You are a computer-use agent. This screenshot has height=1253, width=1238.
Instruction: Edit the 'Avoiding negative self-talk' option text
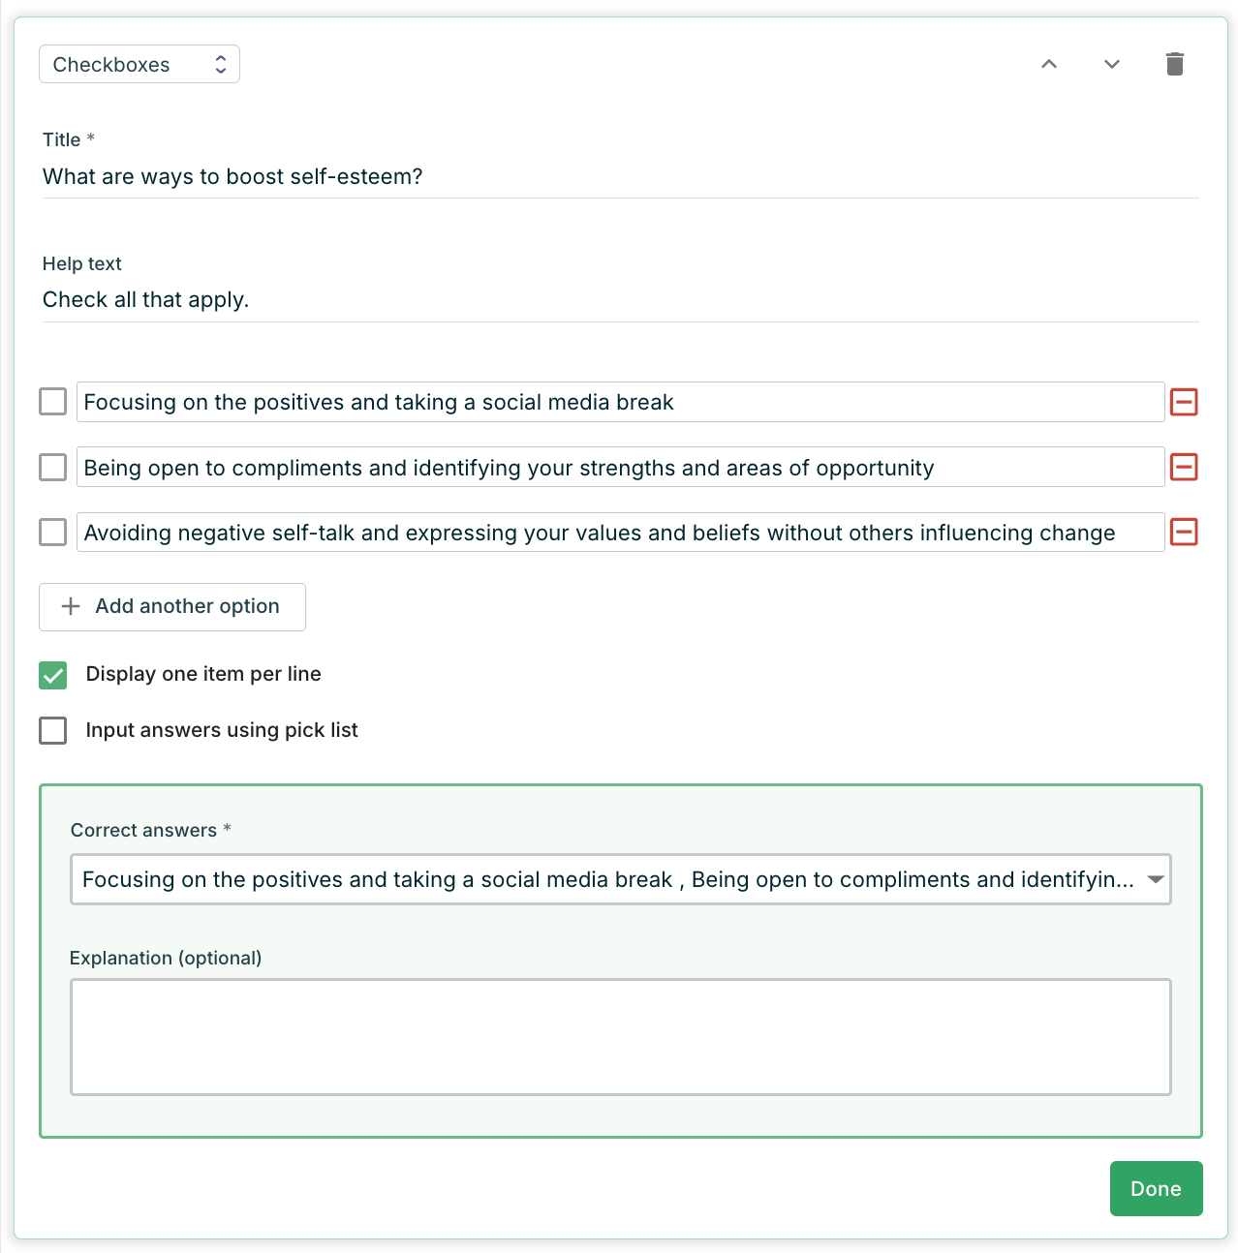pyautogui.click(x=620, y=533)
